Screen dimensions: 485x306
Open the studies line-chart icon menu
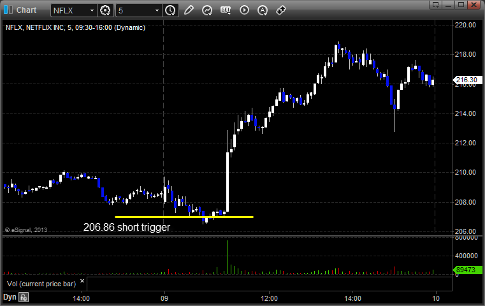pyautogui.click(x=207, y=10)
